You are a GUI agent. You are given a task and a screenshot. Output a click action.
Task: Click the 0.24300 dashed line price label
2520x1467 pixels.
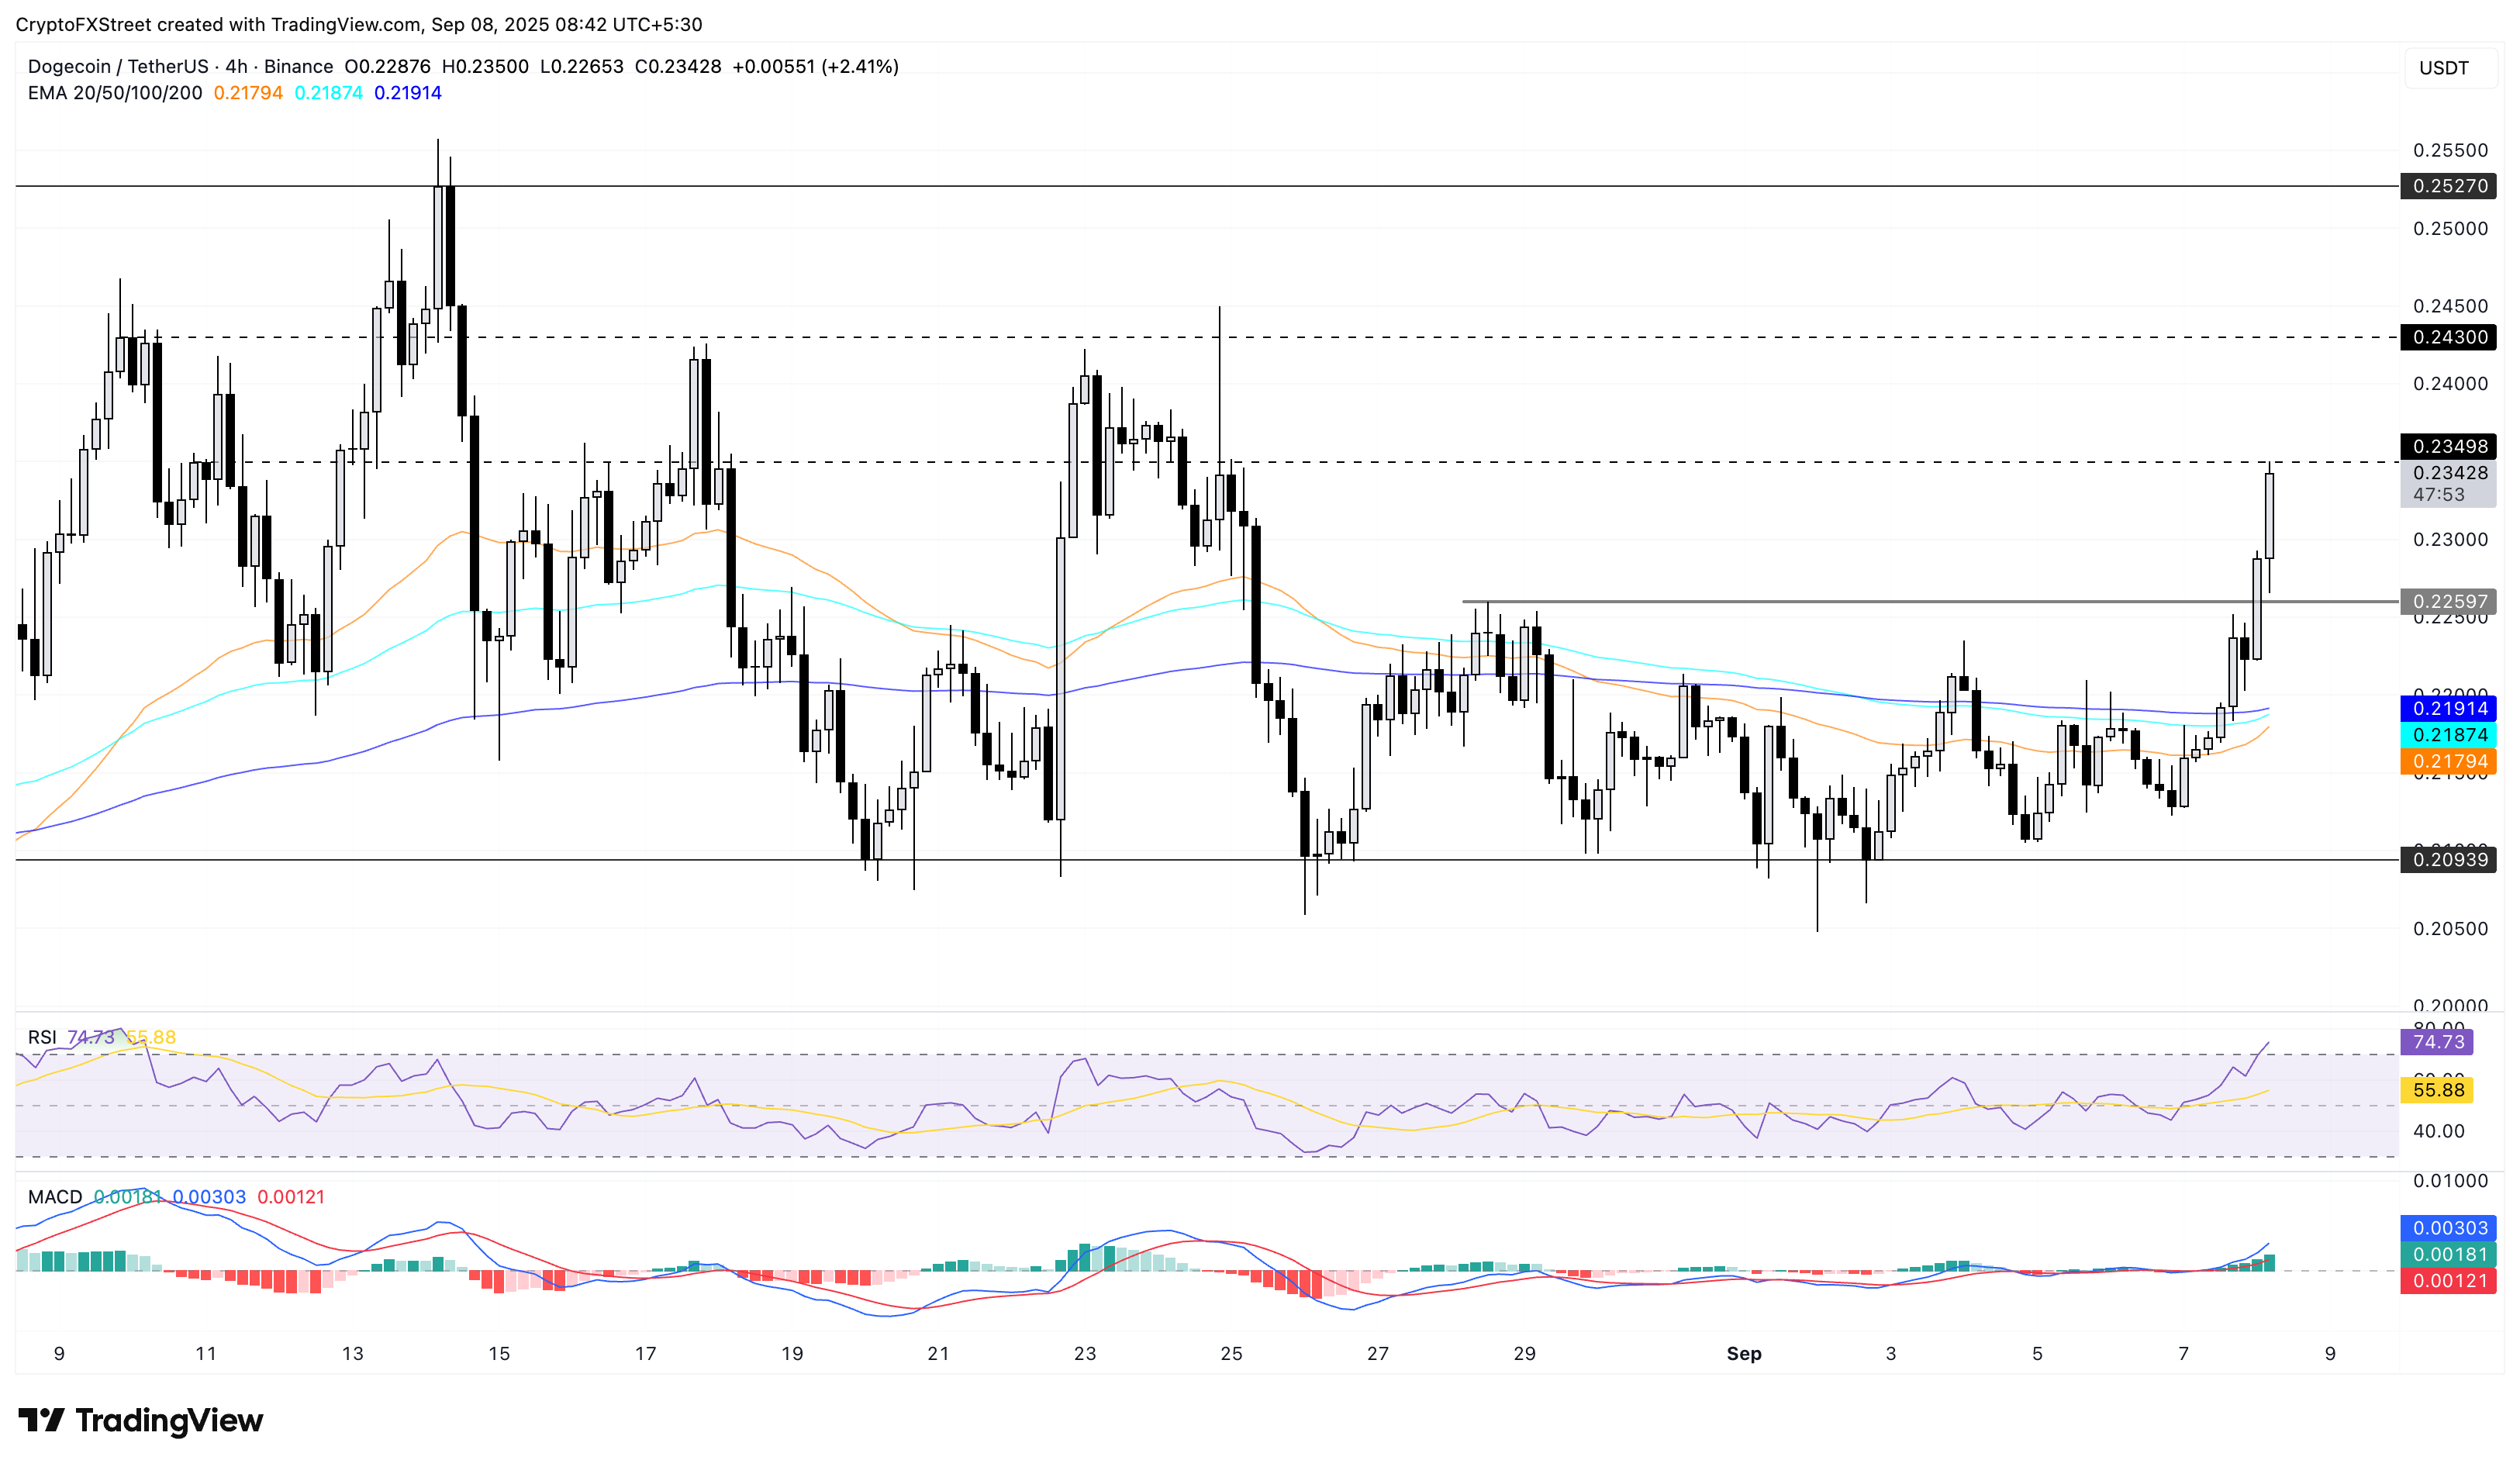pos(2449,337)
